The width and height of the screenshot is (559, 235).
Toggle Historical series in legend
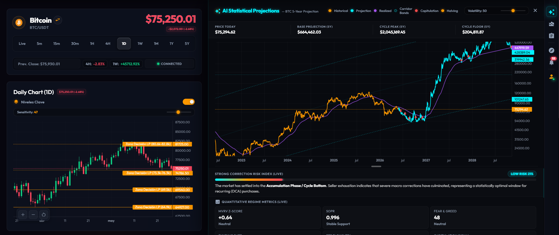(x=338, y=11)
